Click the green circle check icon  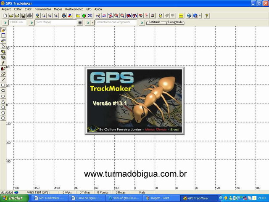pyautogui.click(x=84, y=16)
